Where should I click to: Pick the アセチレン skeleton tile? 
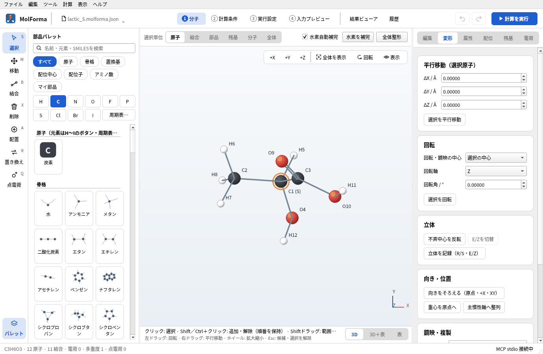pyautogui.click(x=48, y=284)
